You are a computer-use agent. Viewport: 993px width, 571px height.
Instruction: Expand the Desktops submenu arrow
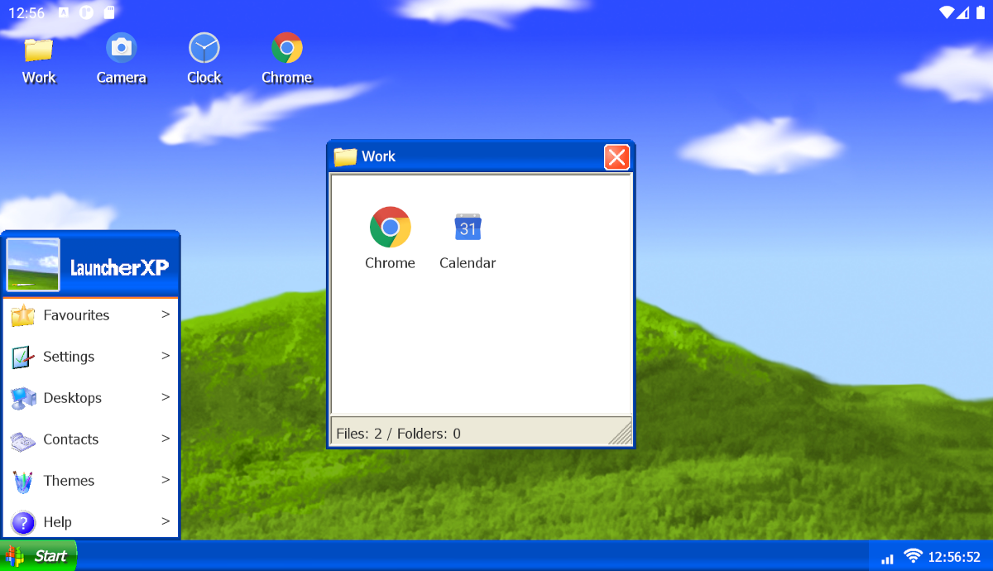tap(165, 397)
